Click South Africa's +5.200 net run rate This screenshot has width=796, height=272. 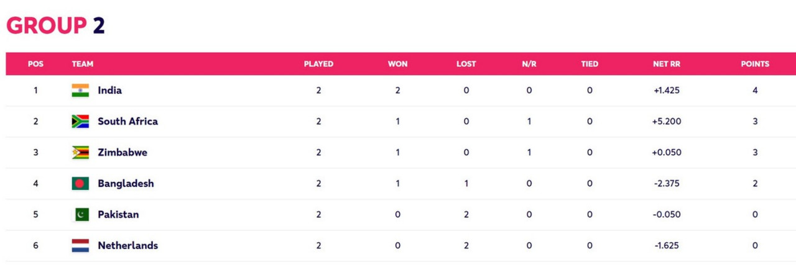[667, 122]
